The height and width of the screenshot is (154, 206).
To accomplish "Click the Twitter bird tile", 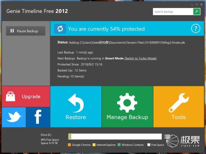I will (14, 117).
